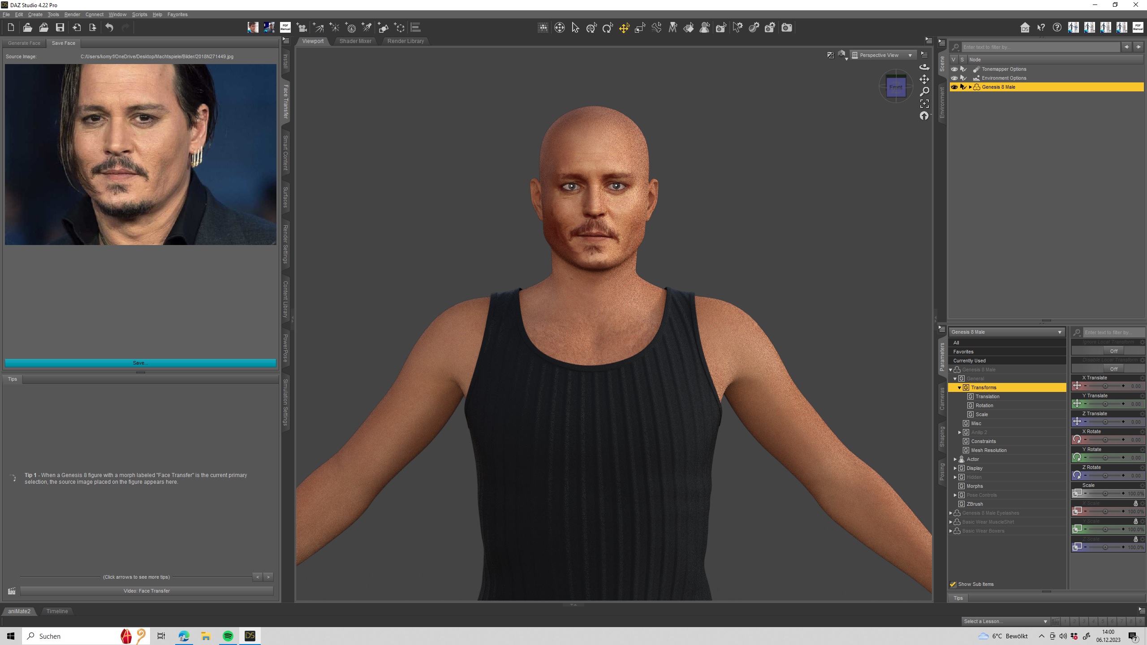Open the Genesis 8 Male node dropdown
Image resolution: width=1147 pixels, height=645 pixels.
[x=1006, y=332]
